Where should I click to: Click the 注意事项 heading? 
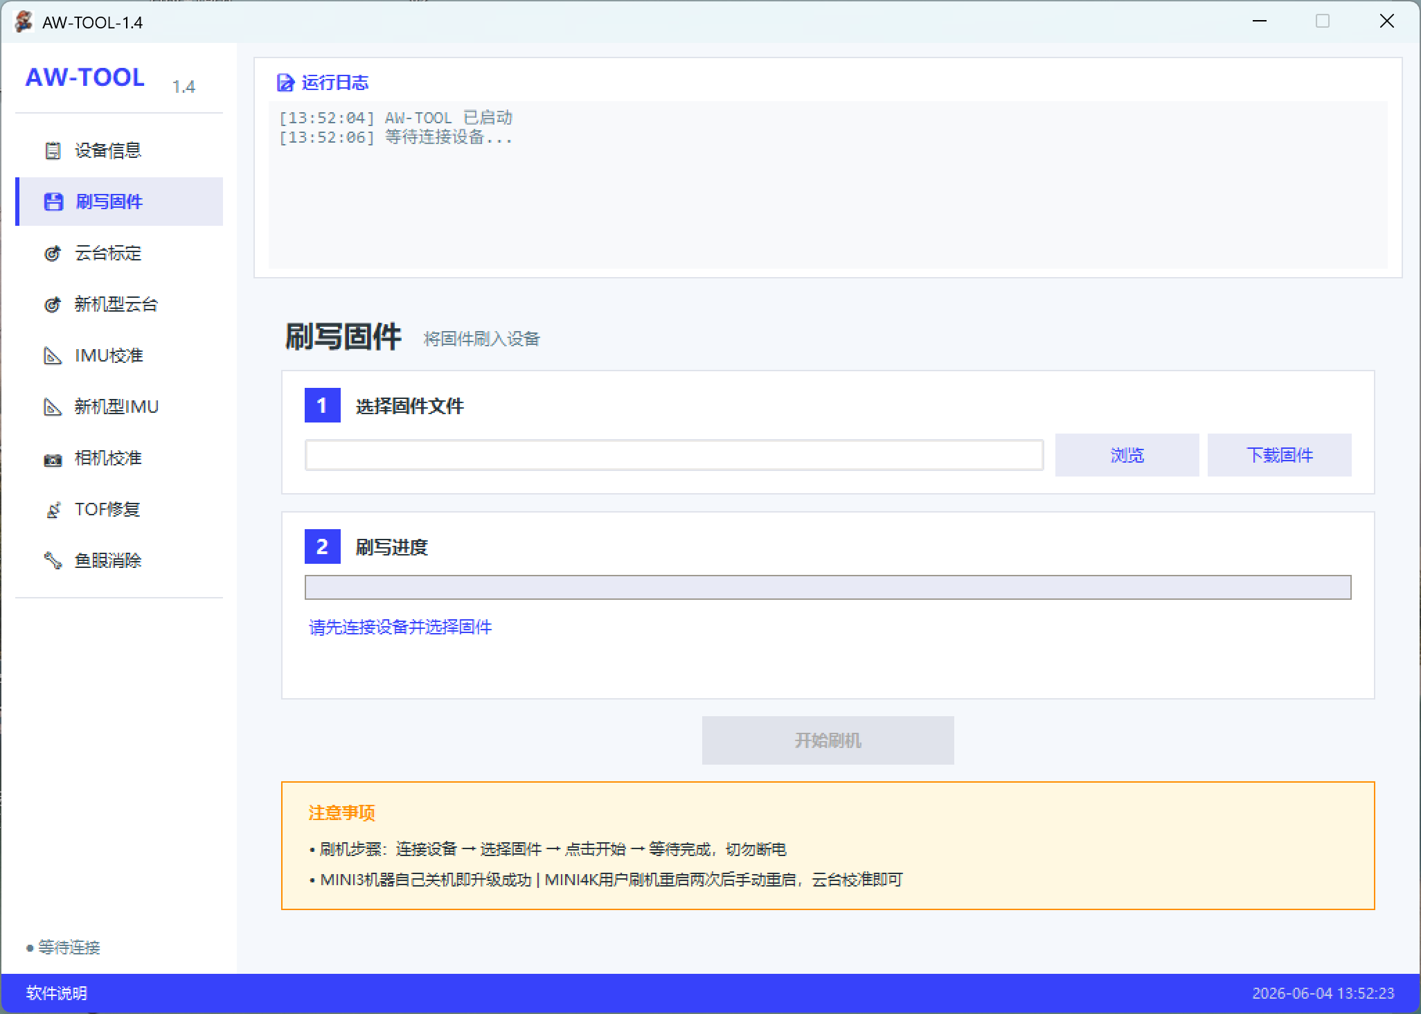341,812
